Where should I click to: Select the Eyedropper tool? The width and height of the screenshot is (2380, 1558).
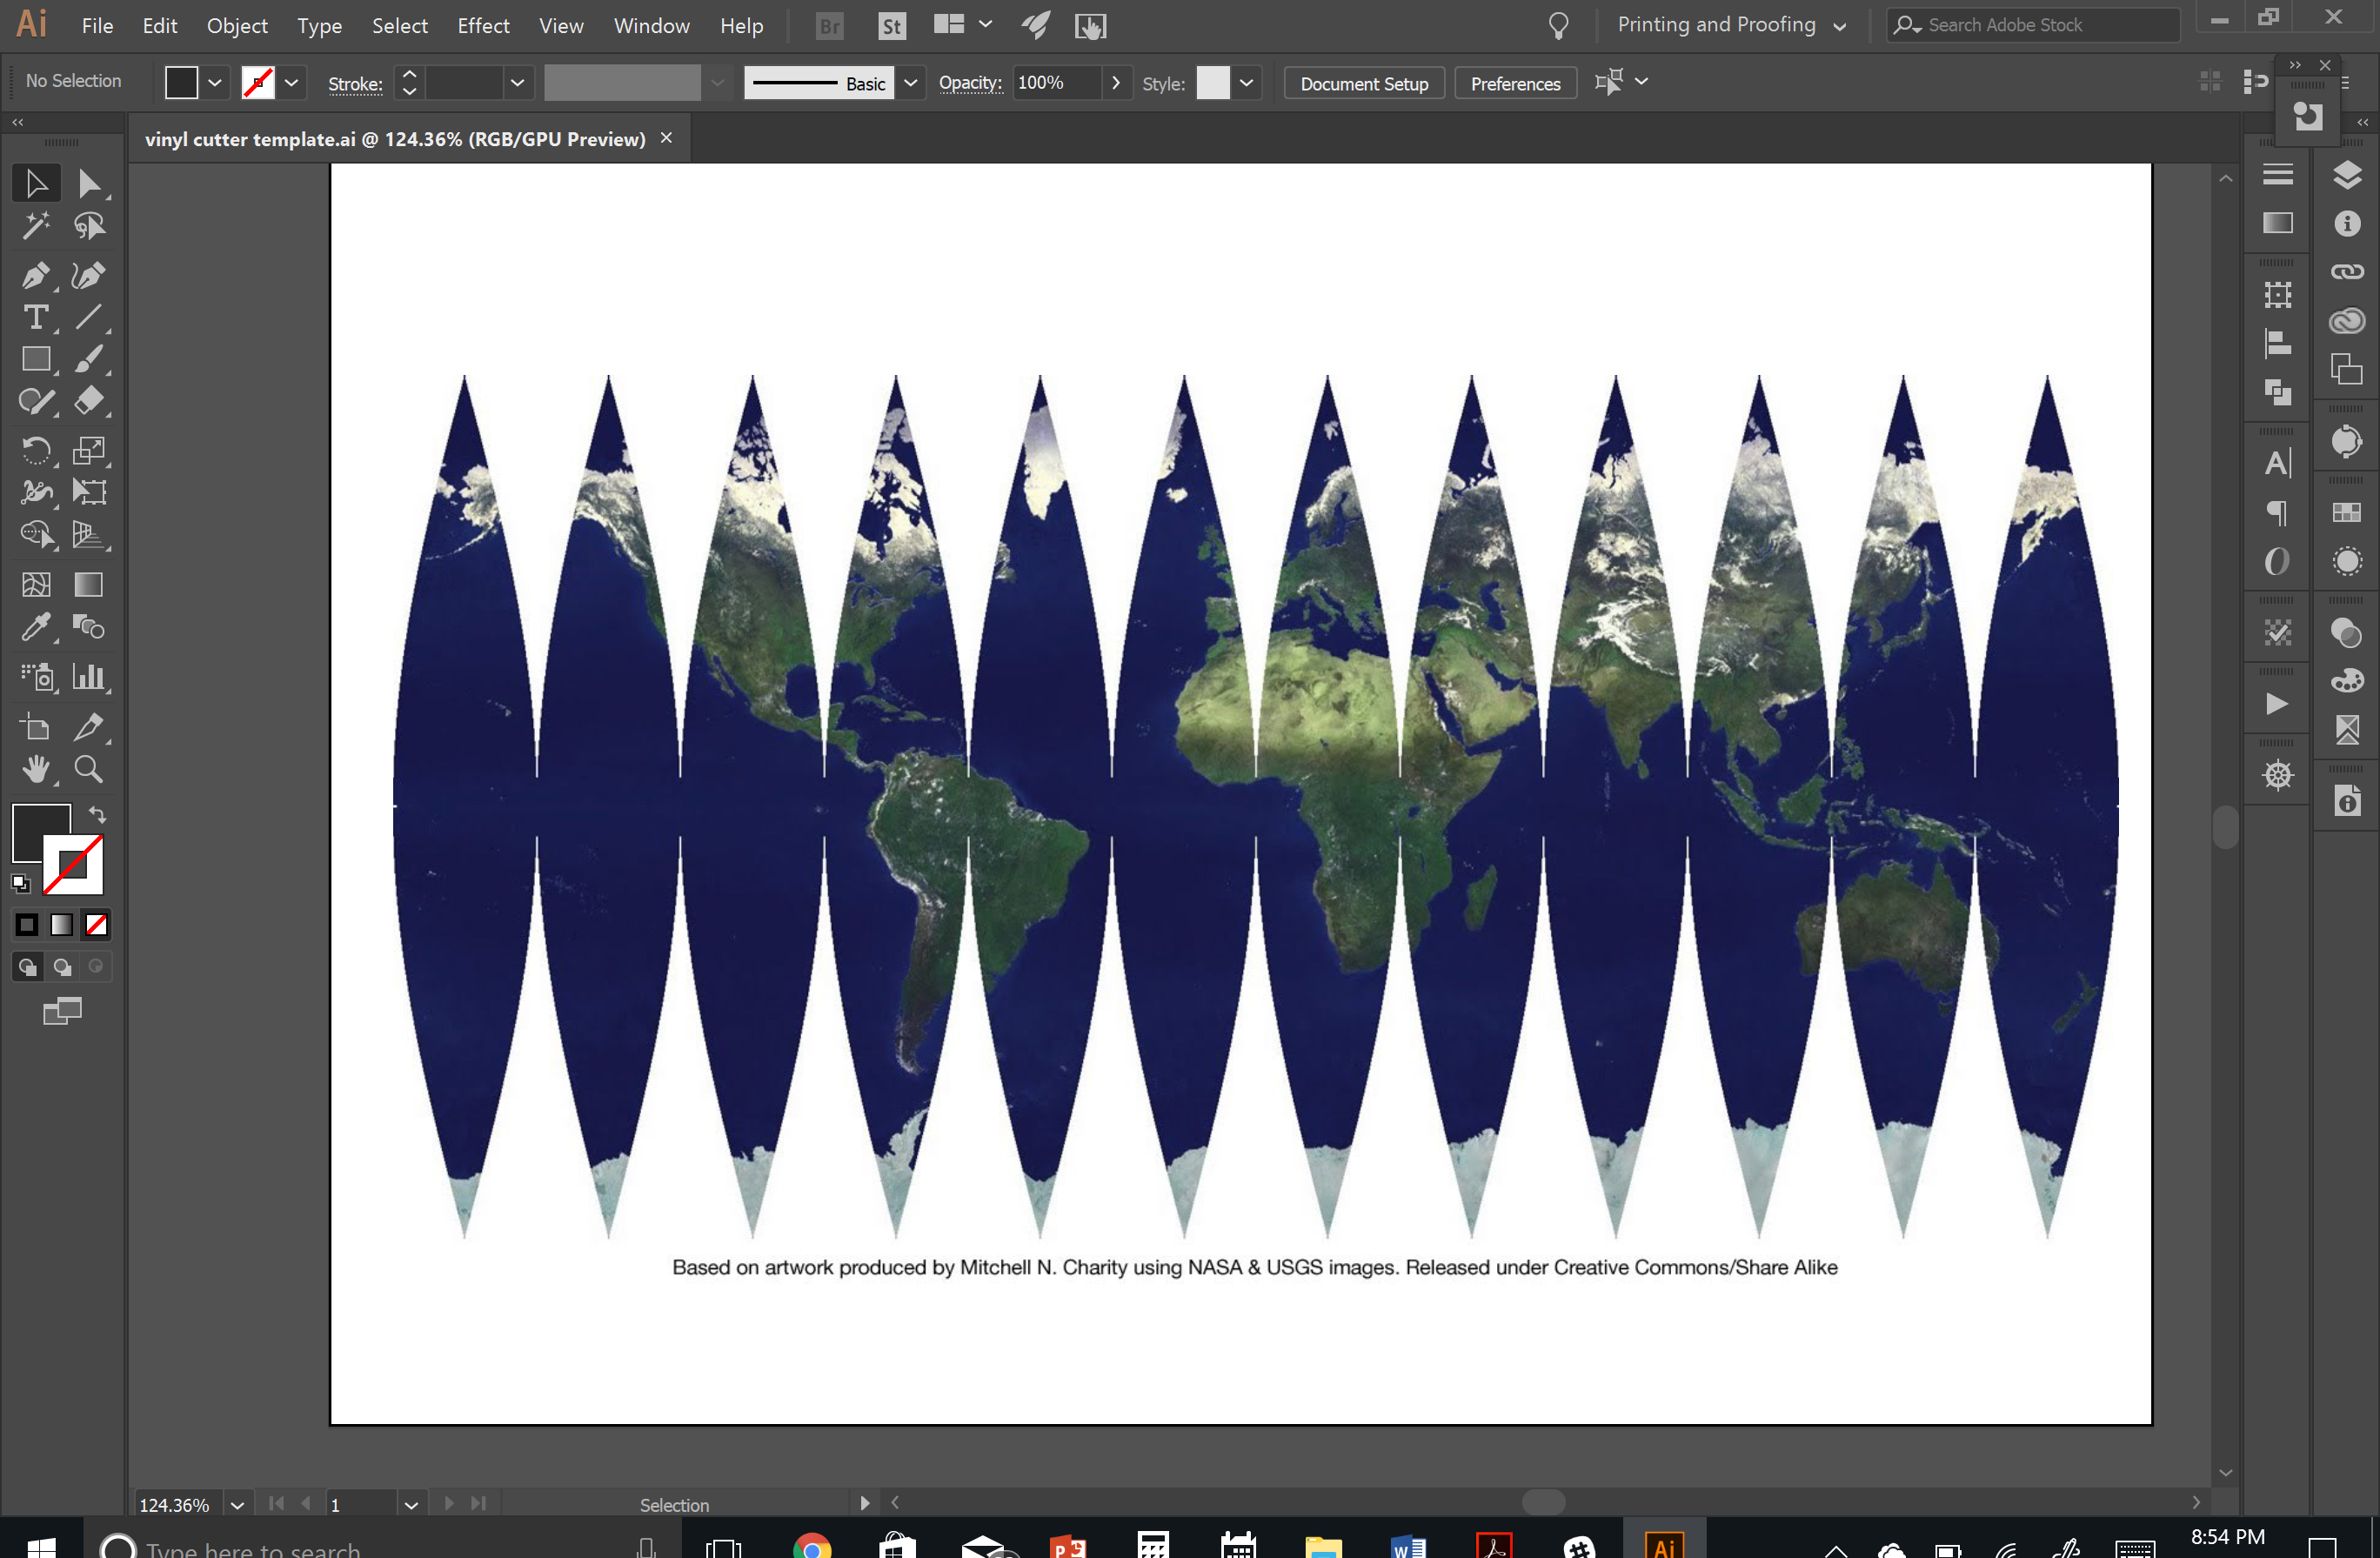coord(36,627)
